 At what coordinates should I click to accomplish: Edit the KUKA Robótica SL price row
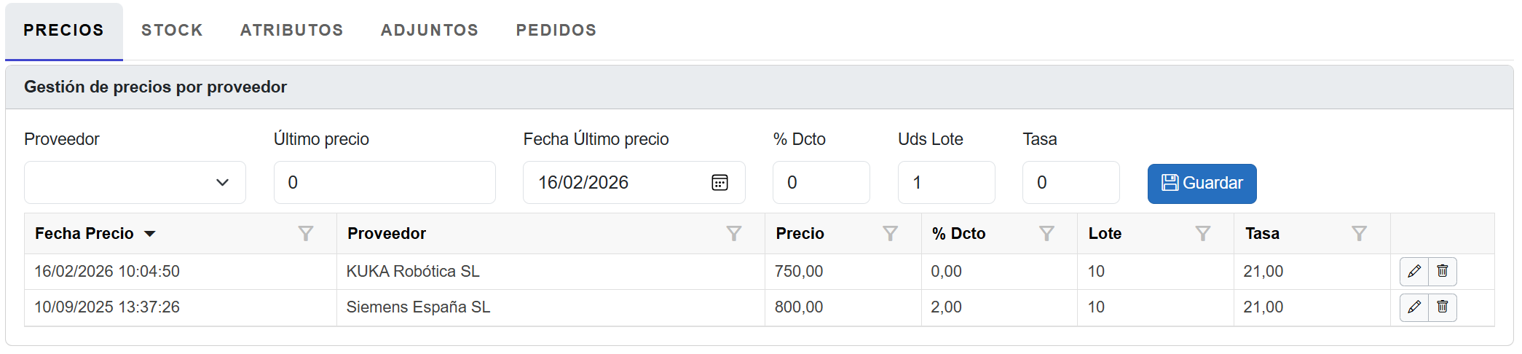click(x=1414, y=272)
